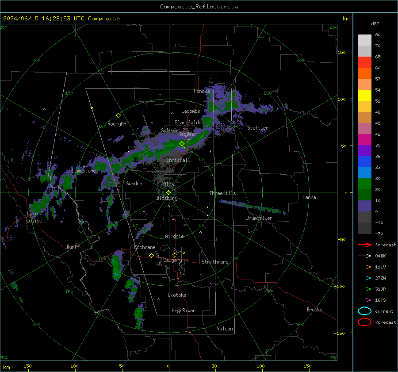Screen dimensions: 398x372
Task: Click the dBZ legend heading
Action: pyautogui.click(x=375, y=23)
